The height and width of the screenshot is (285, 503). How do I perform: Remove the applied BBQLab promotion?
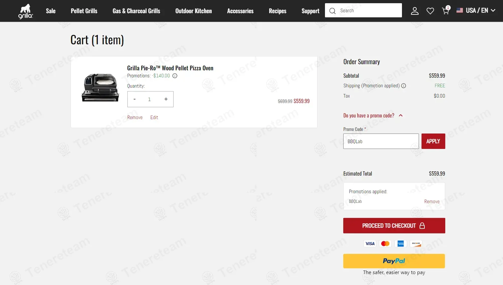tap(432, 202)
